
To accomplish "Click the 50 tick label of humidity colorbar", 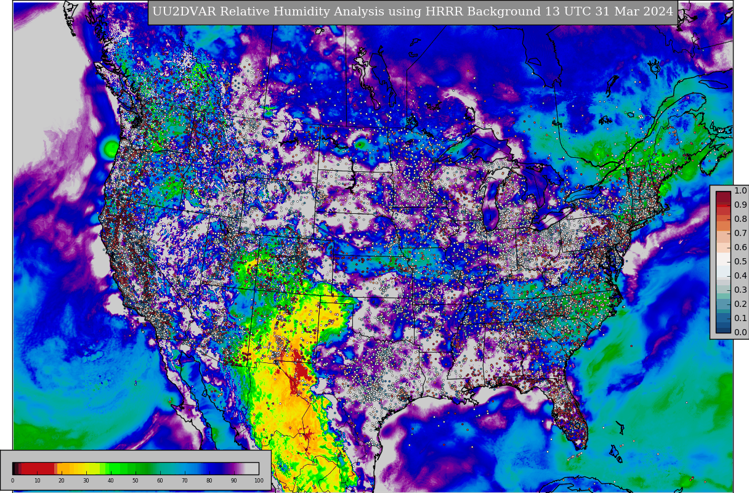I will point(136,481).
